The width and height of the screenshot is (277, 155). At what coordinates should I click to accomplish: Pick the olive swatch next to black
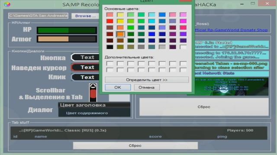click(120, 47)
